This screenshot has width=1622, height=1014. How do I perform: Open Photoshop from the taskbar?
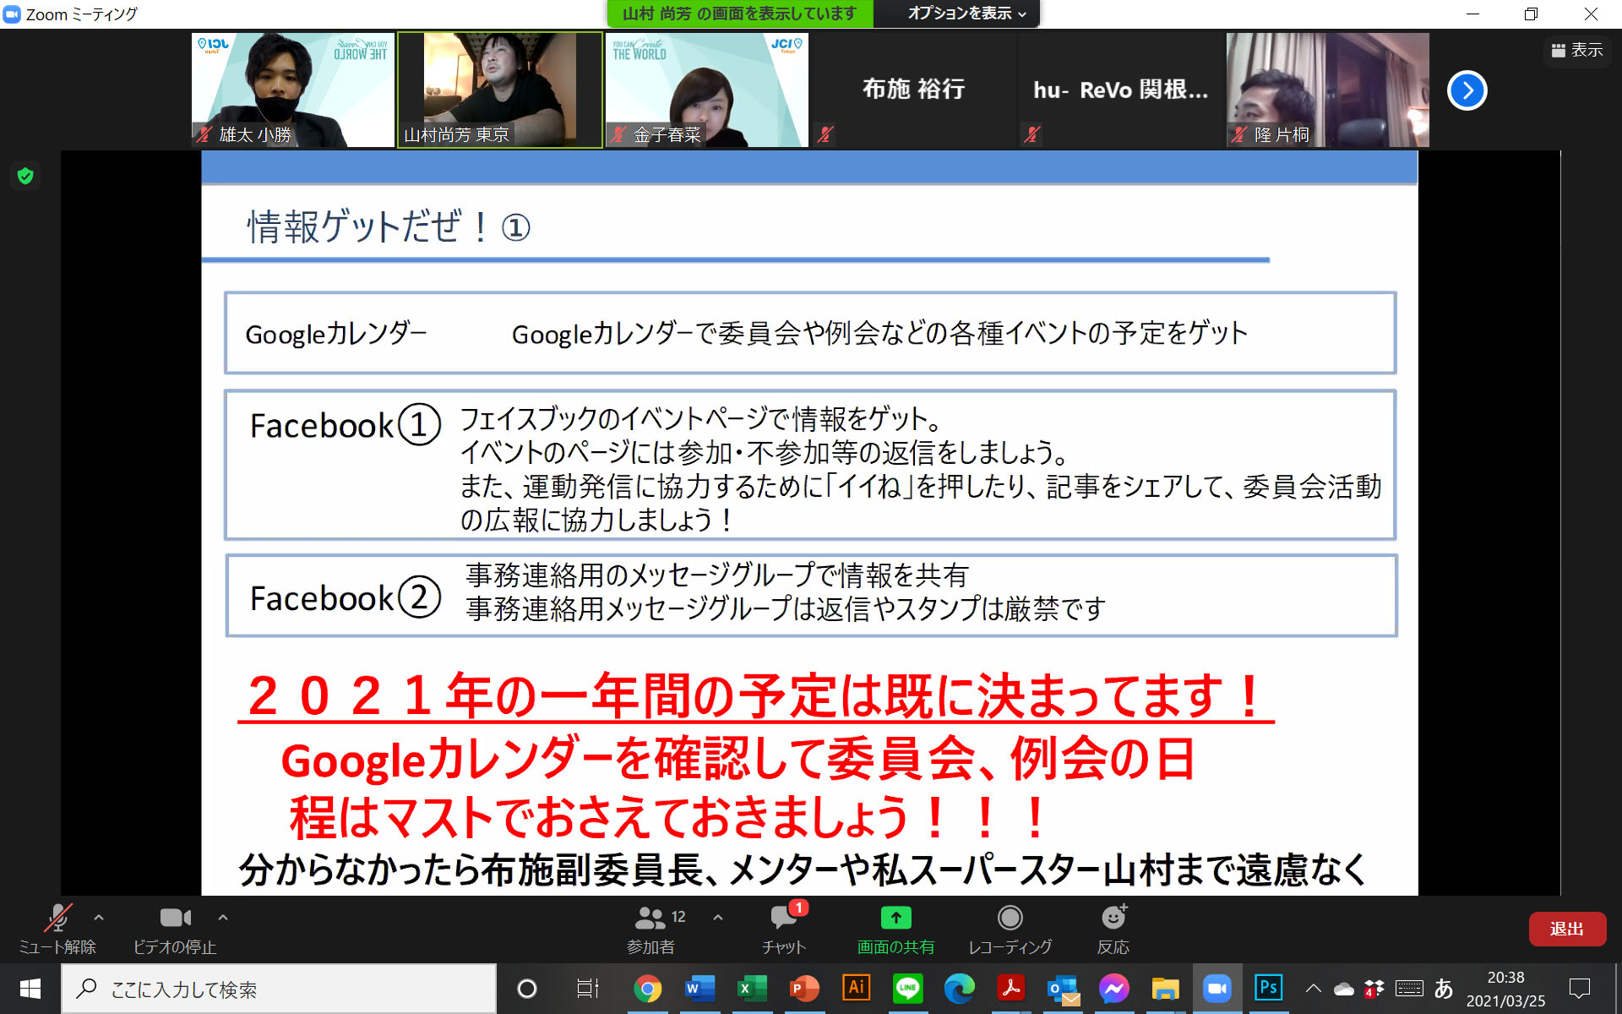click(1268, 988)
